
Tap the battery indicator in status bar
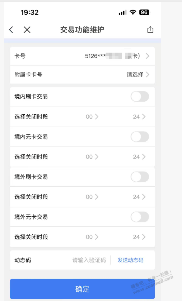145,13
